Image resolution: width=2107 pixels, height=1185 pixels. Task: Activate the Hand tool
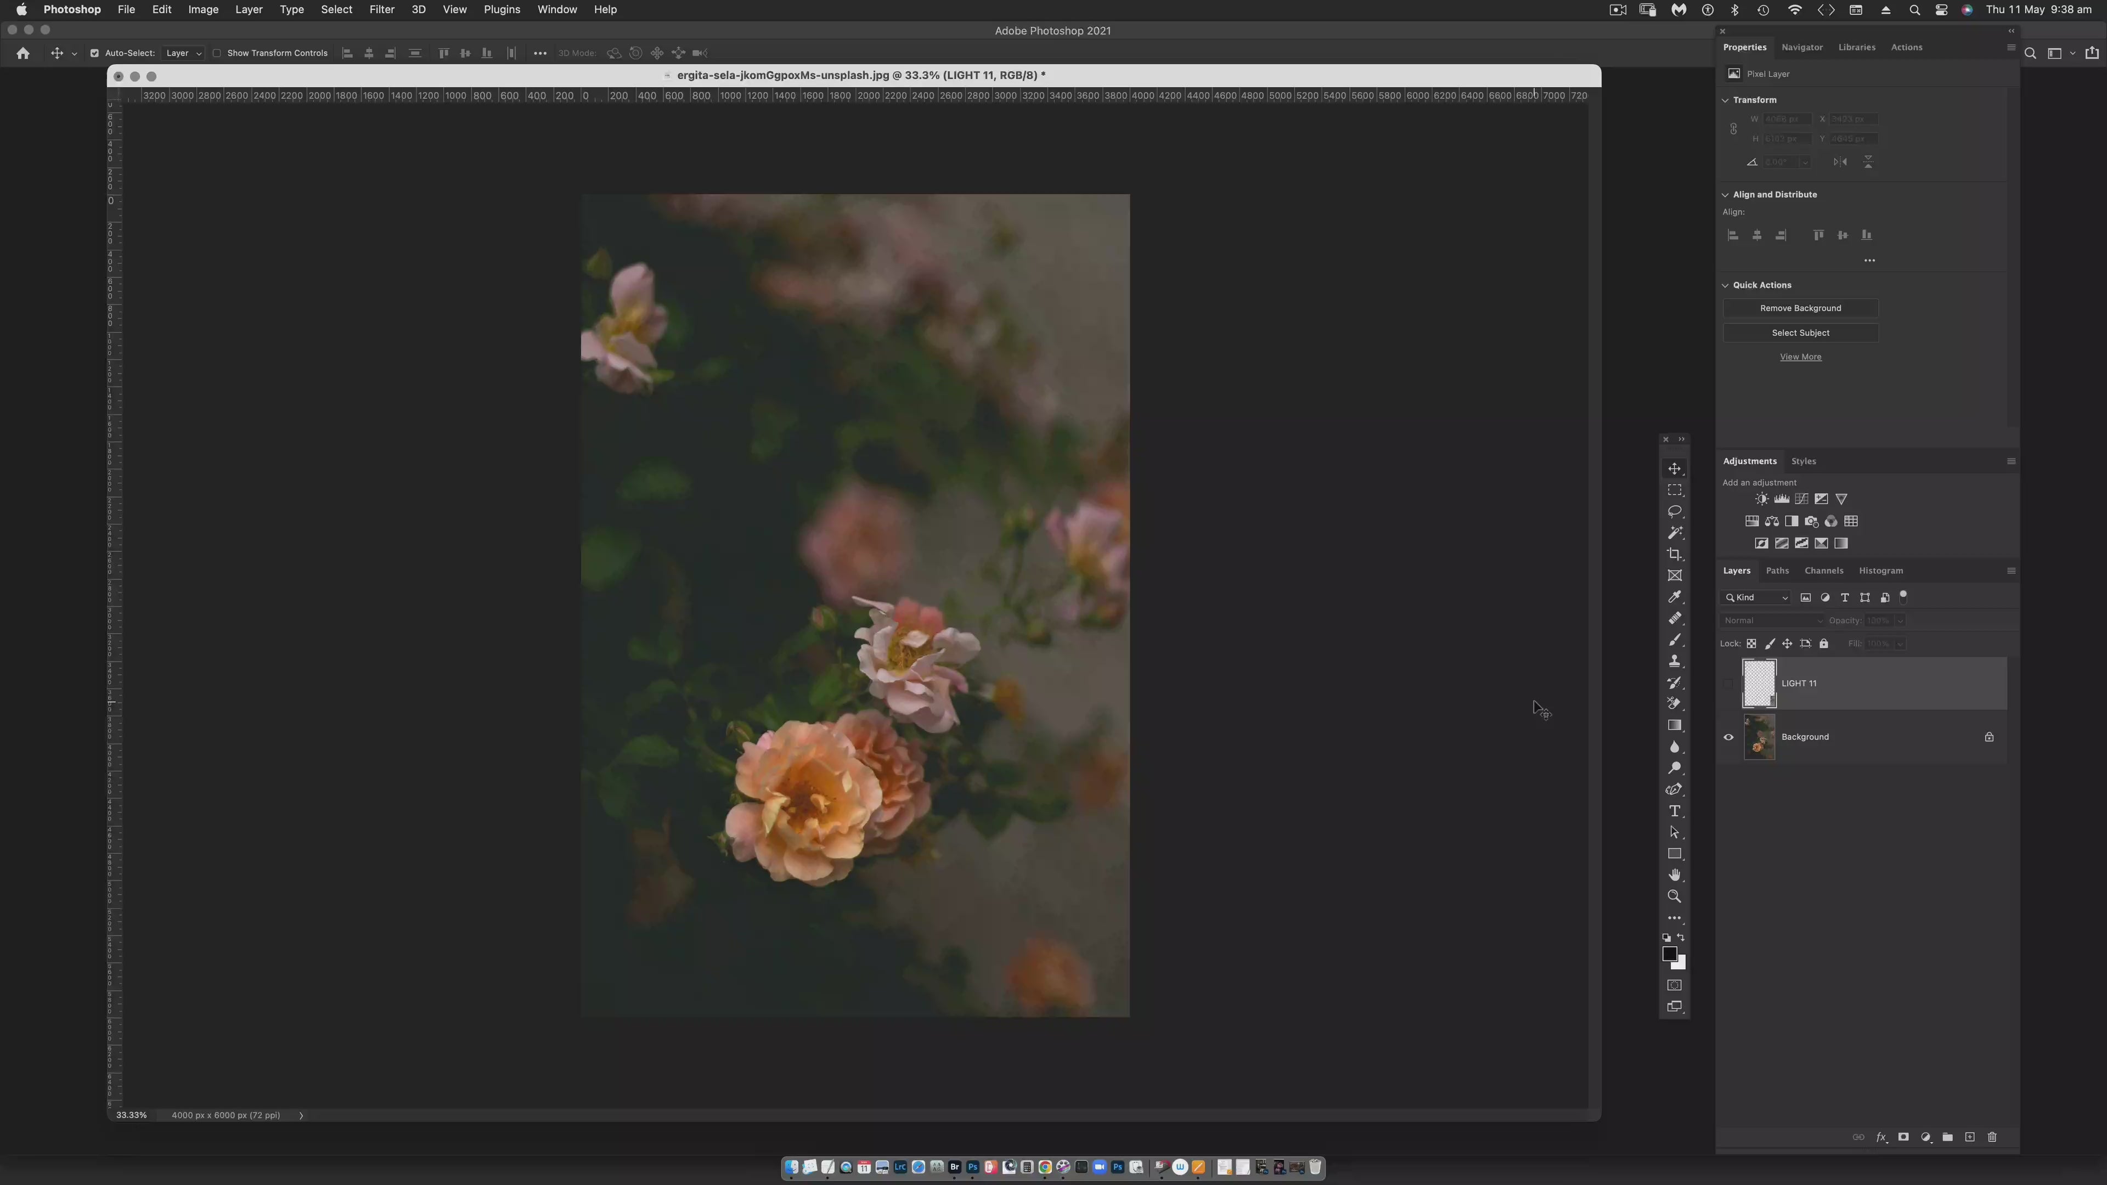coord(1674,875)
